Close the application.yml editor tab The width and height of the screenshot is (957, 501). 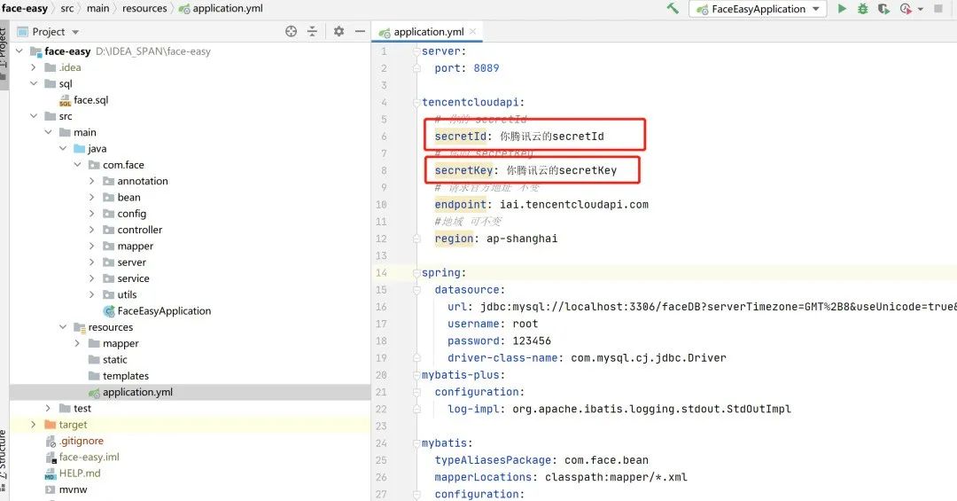473,31
